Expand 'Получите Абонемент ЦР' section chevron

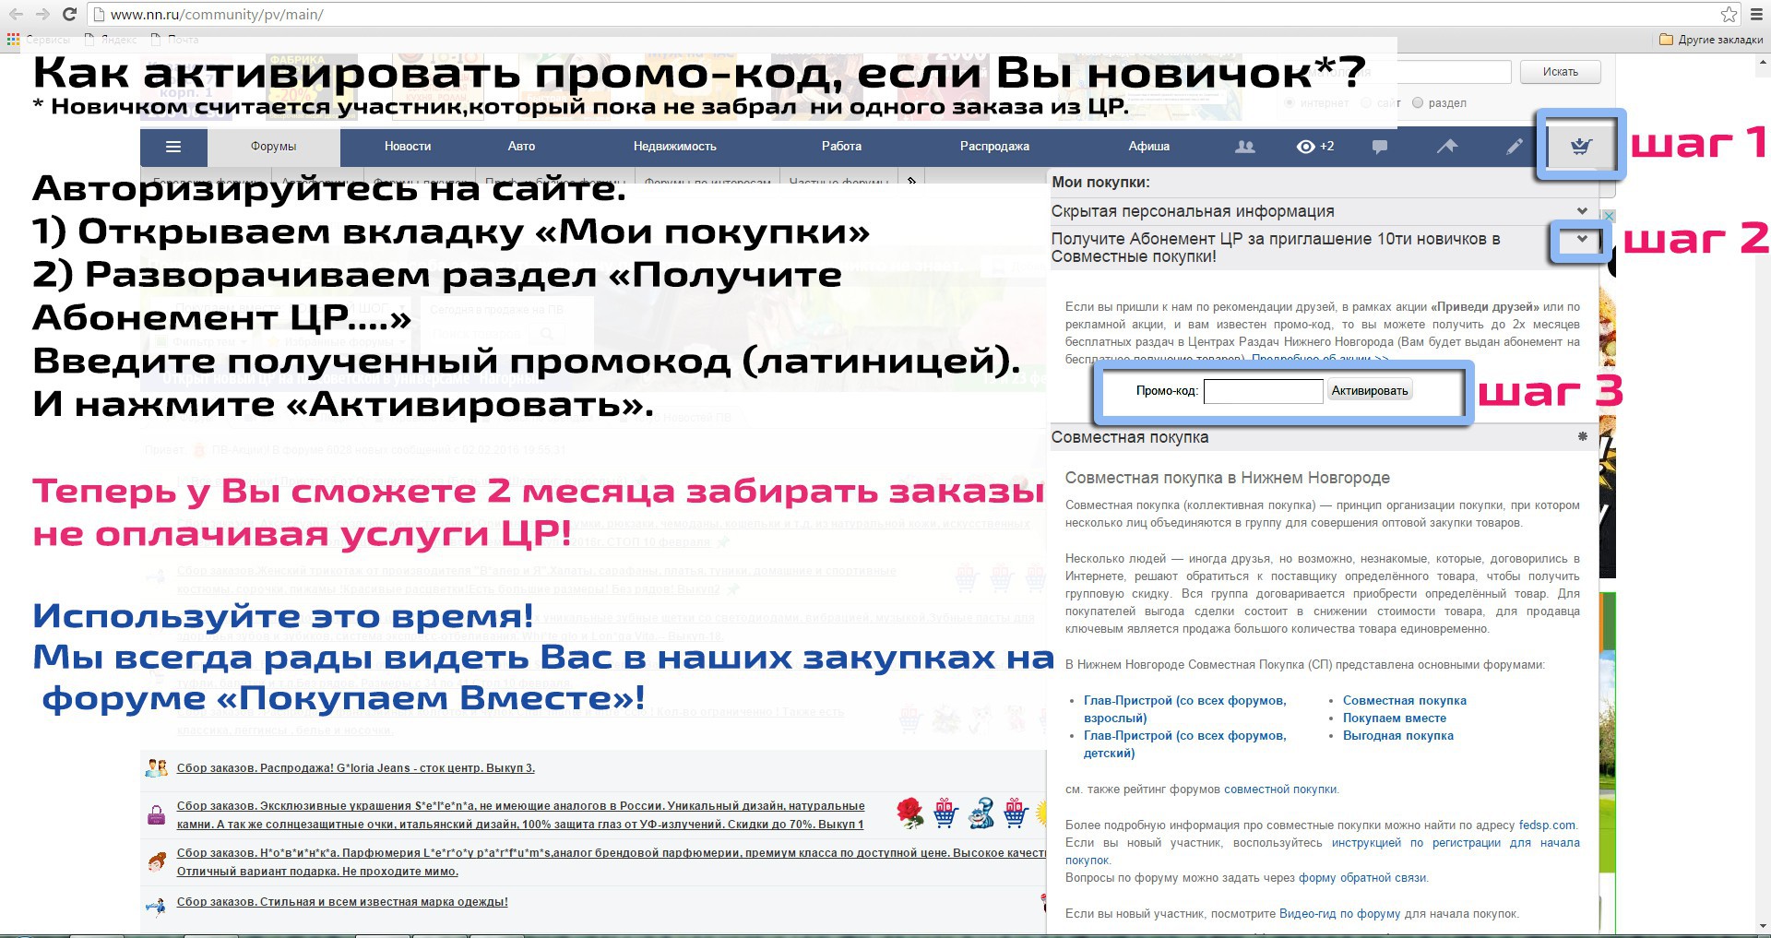coord(1583,239)
